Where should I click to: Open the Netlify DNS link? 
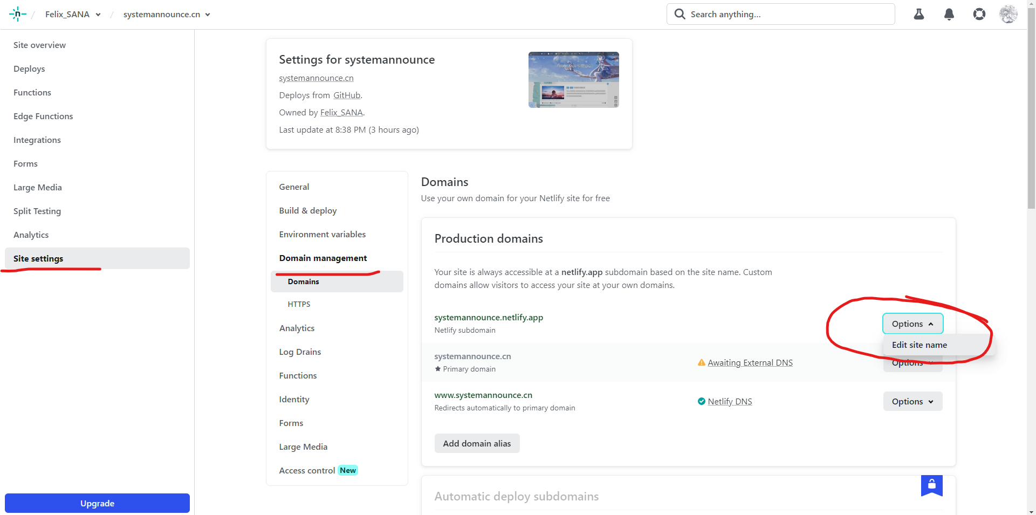pyautogui.click(x=730, y=401)
